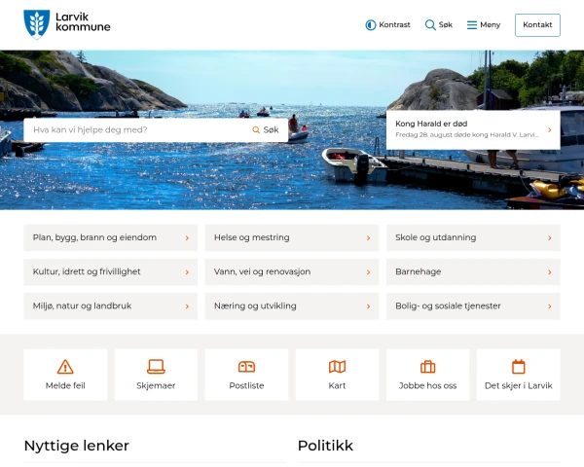
Task: Open Næring og utvikling category
Action: pyautogui.click(x=292, y=306)
